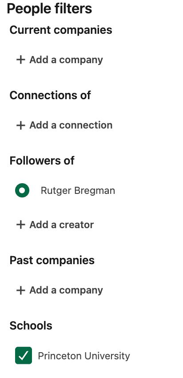Click the Connections of section heading
Image resolution: width=183 pixels, height=378 pixels.
pos(50,95)
